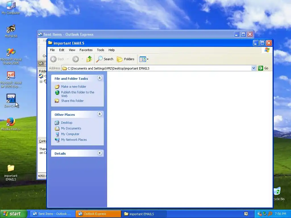Open the Tools menu
291x218 pixels.
[100, 50]
